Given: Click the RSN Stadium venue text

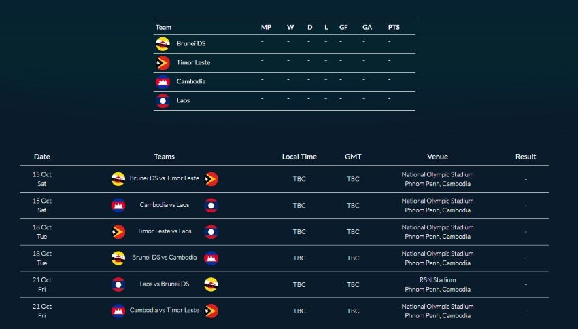Looking at the screenshot, I should [437, 280].
